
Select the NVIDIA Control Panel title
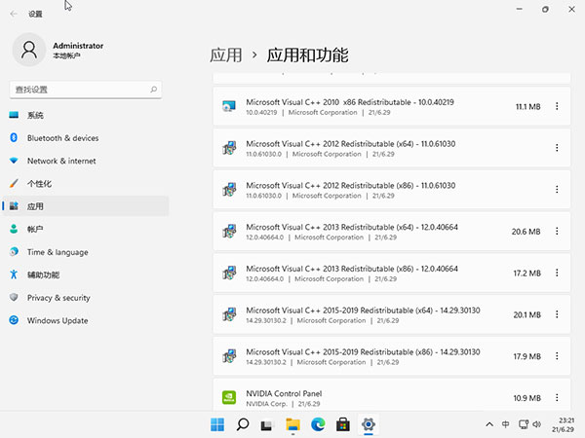pyautogui.click(x=284, y=393)
